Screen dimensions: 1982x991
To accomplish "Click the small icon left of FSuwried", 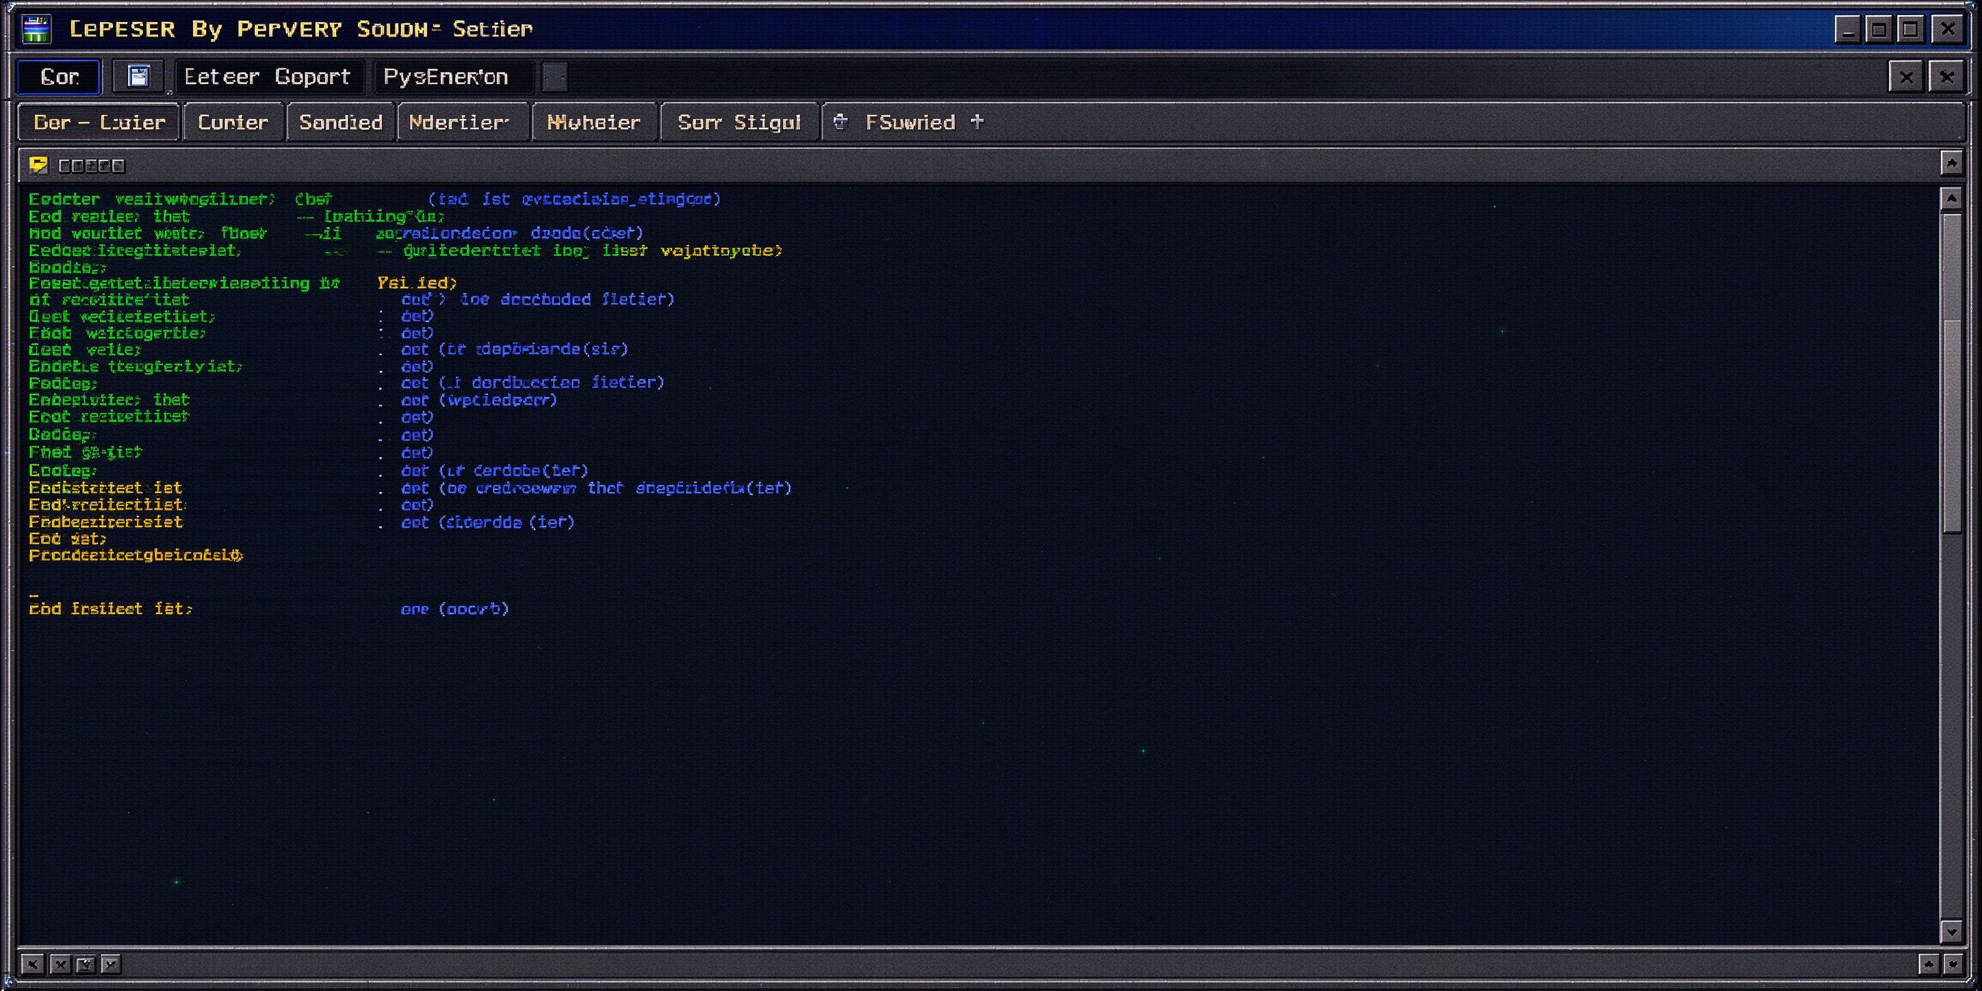I will point(840,122).
